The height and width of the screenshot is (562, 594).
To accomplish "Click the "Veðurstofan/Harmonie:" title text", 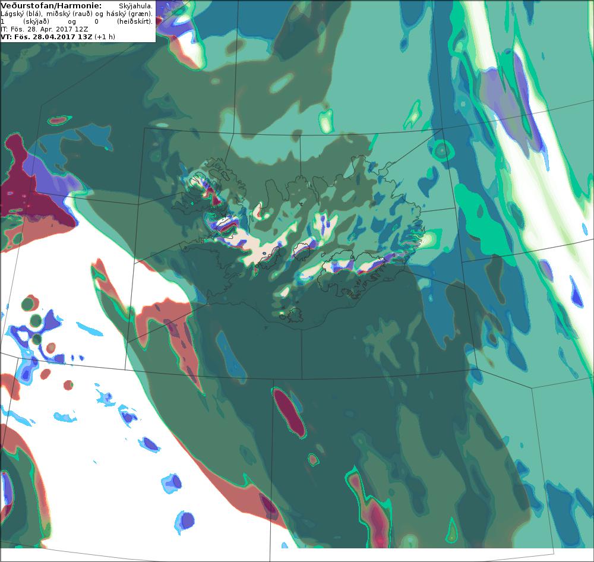I will coord(52,6).
